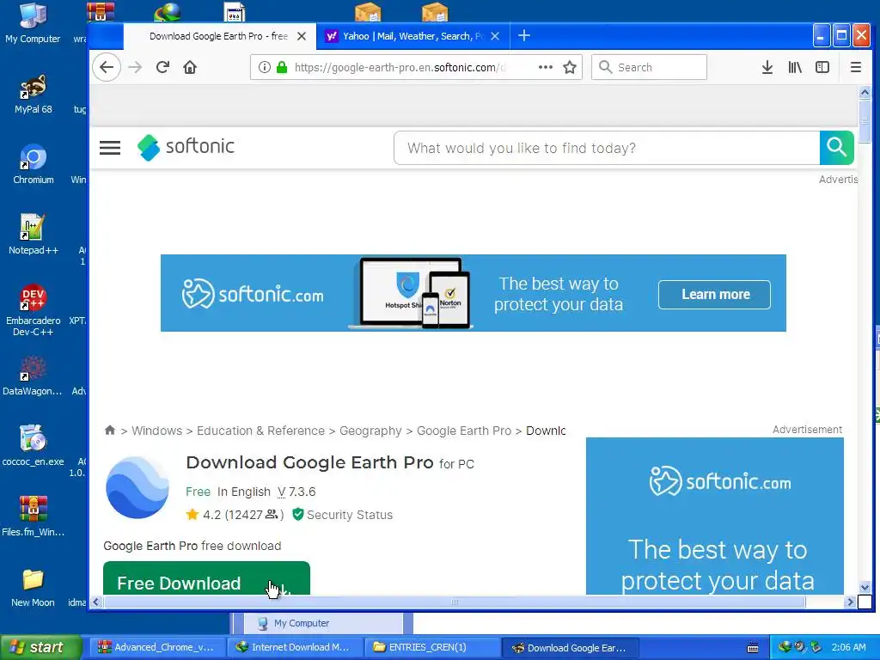880x660 pixels.
Task: Open Chromium desktop shortcut
Action: (x=34, y=164)
